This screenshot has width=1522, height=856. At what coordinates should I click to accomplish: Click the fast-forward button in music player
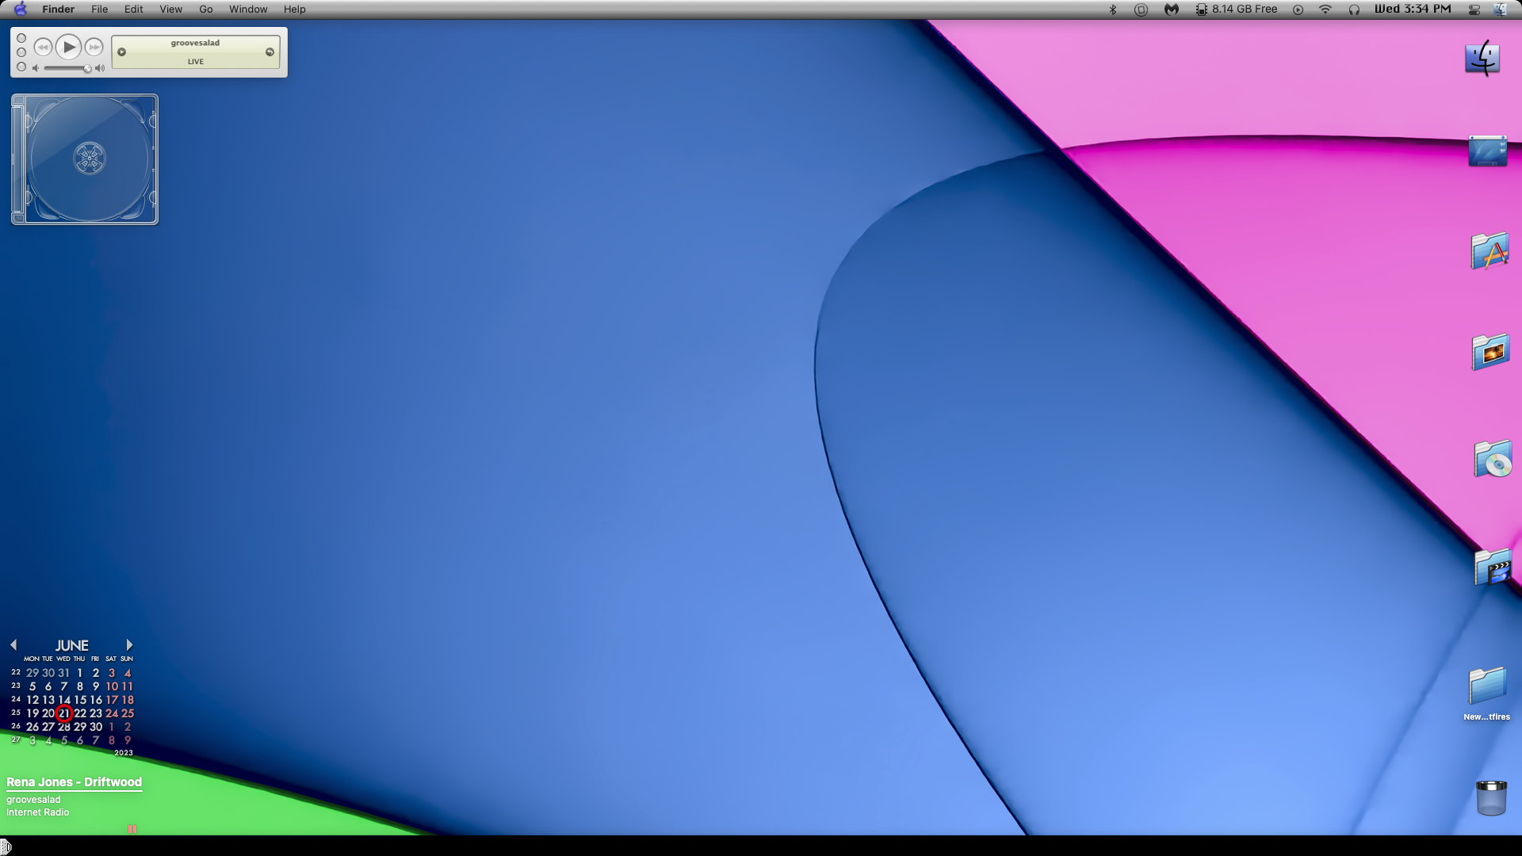[94, 48]
